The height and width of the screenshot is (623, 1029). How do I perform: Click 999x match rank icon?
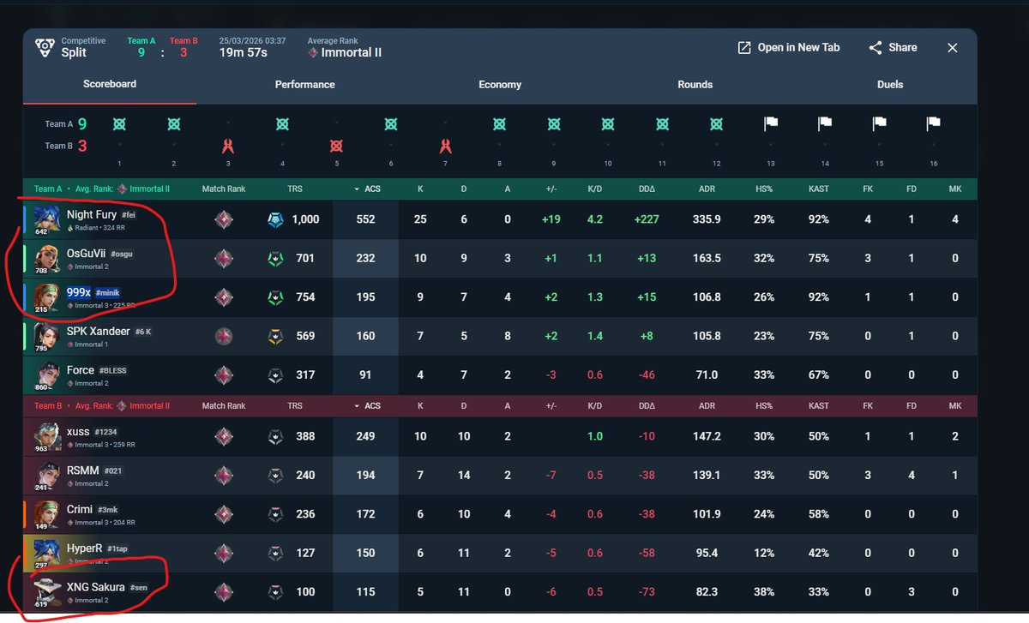pyautogui.click(x=224, y=297)
